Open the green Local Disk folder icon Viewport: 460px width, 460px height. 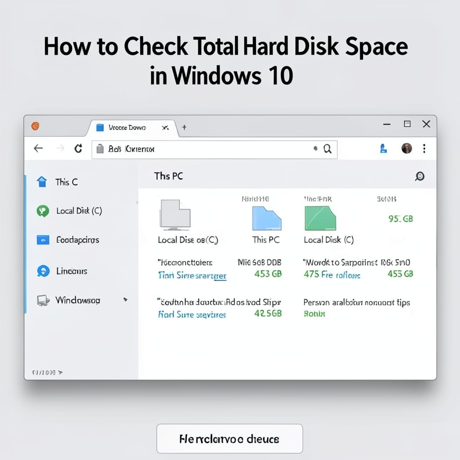(x=320, y=218)
